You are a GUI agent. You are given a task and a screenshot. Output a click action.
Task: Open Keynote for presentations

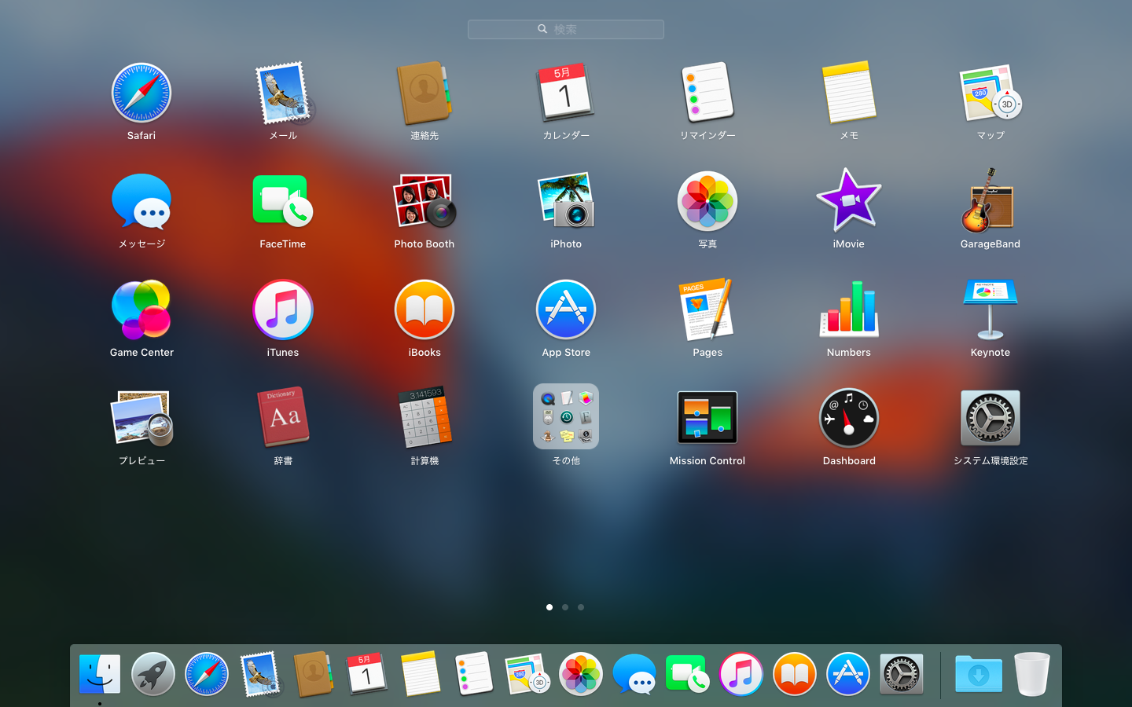pyautogui.click(x=990, y=309)
